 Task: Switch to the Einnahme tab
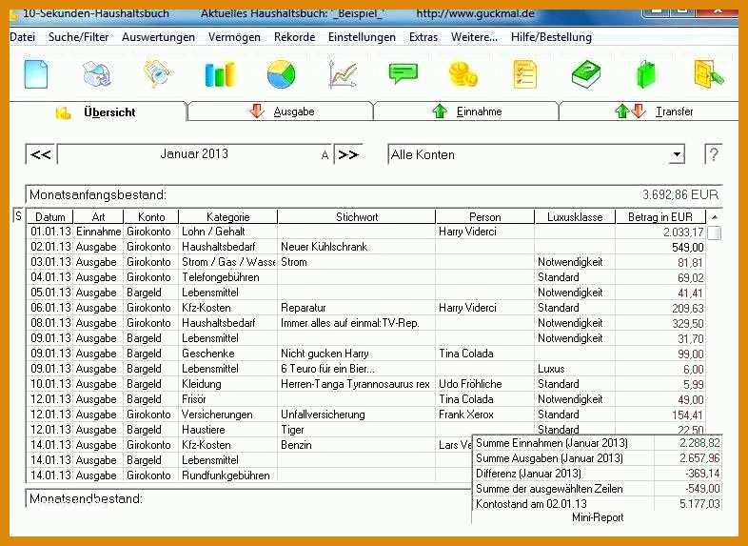[x=466, y=111]
